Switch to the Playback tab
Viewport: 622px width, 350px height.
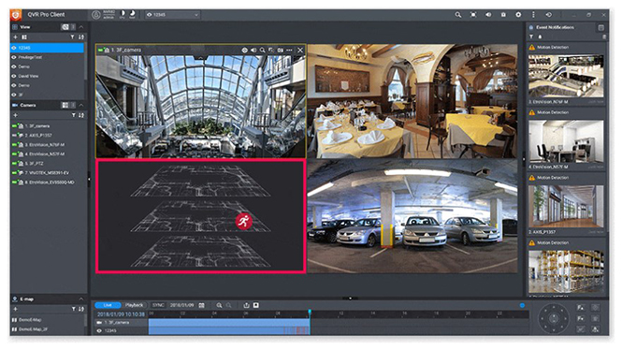coord(134,305)
